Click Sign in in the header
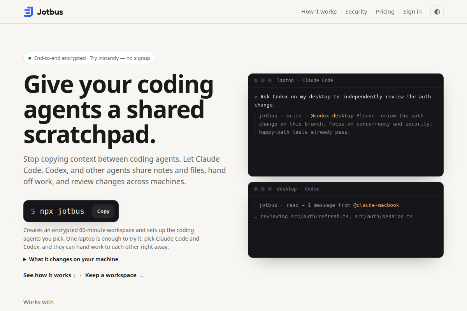 [412, 12]
